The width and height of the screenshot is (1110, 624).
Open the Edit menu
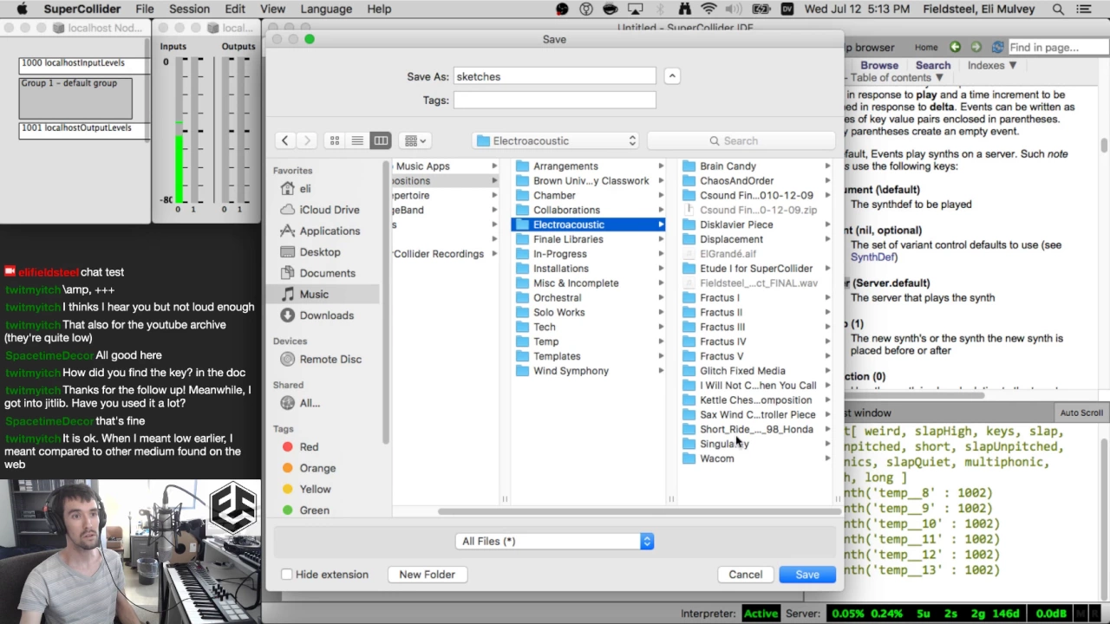click(235, 9)
